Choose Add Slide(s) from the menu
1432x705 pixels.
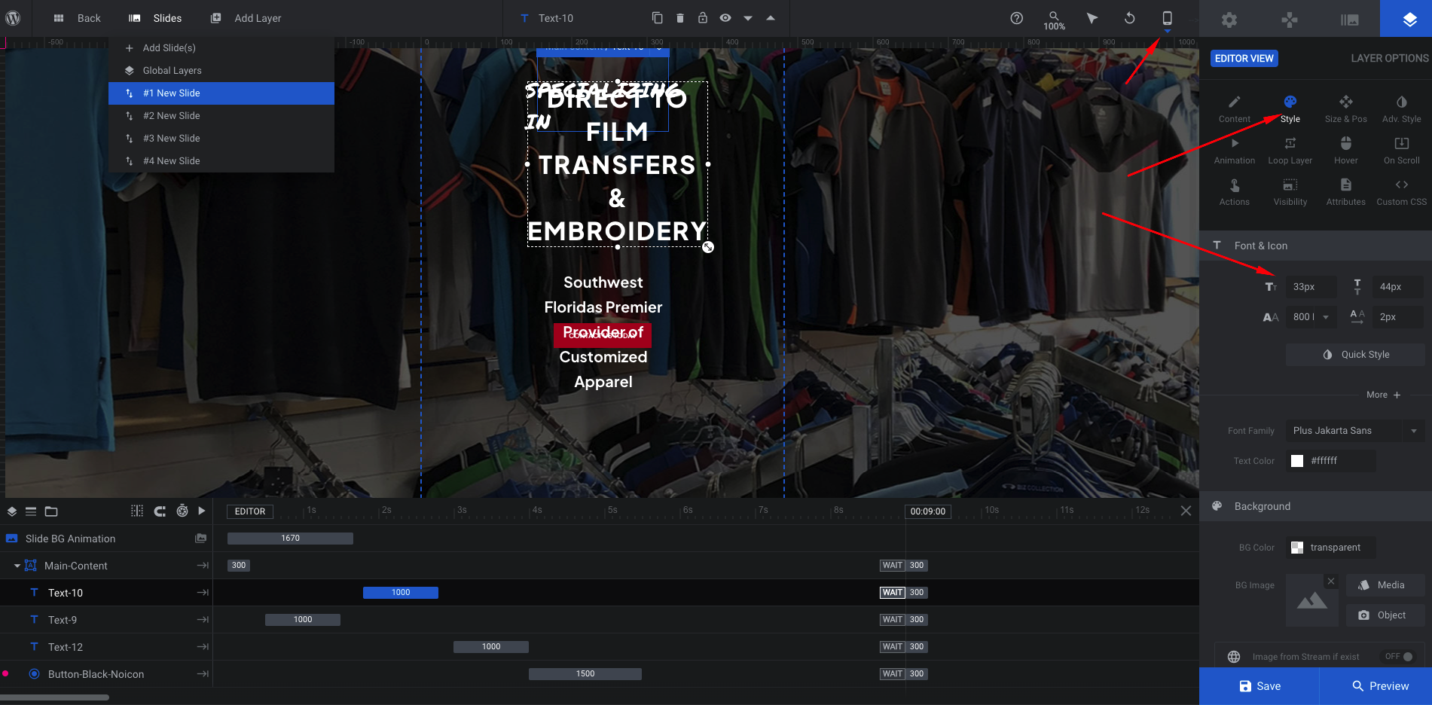tap(221, 48)
